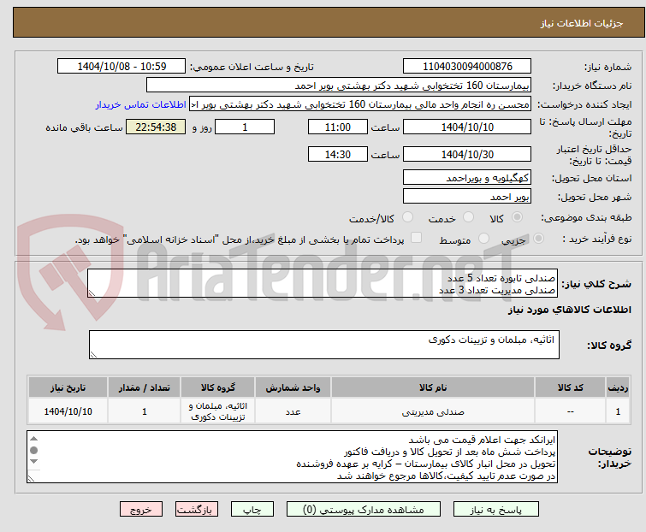This screenshot has height=532, width=646.
Task: Click the remaining days field showing 1
Action: 245,127
